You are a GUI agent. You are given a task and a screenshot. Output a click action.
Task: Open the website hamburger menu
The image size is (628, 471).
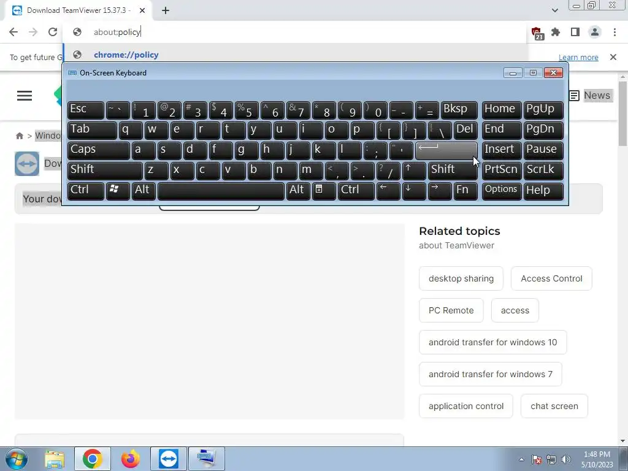(x=25, y=95)
